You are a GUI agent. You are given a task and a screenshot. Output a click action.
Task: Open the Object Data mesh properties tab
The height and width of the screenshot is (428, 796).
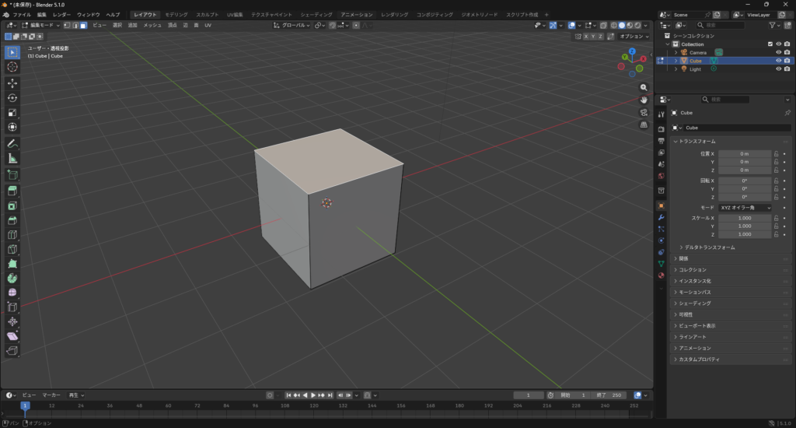(x=661, y=264)
